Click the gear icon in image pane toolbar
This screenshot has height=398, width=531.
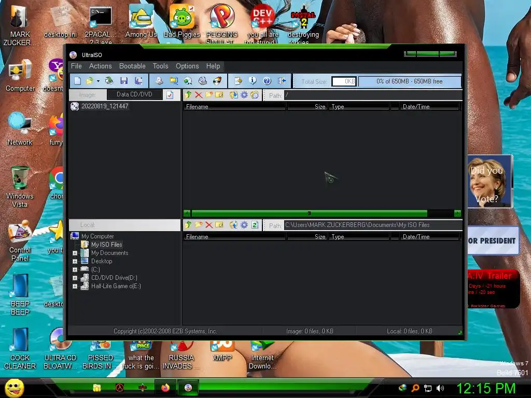(244, 95)
